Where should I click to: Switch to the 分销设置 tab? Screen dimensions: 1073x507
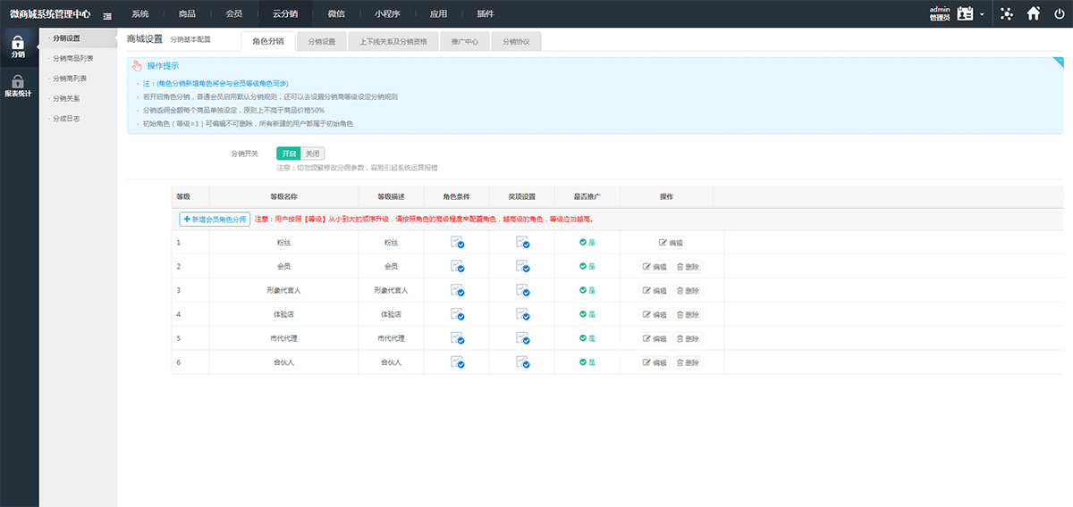[x=322, y=41]
